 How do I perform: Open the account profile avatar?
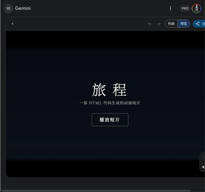(196, 8)
